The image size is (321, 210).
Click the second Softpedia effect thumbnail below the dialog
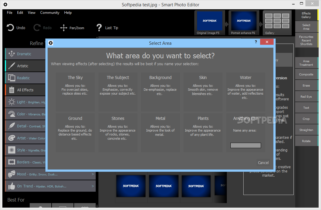163,186
